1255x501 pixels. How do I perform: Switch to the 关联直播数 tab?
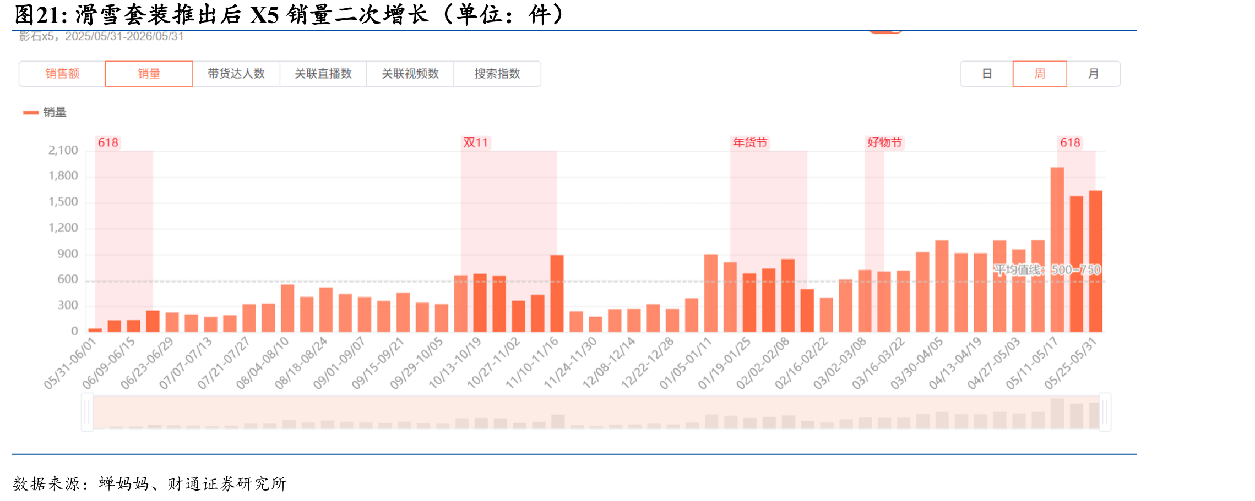(x=323, y=74)
